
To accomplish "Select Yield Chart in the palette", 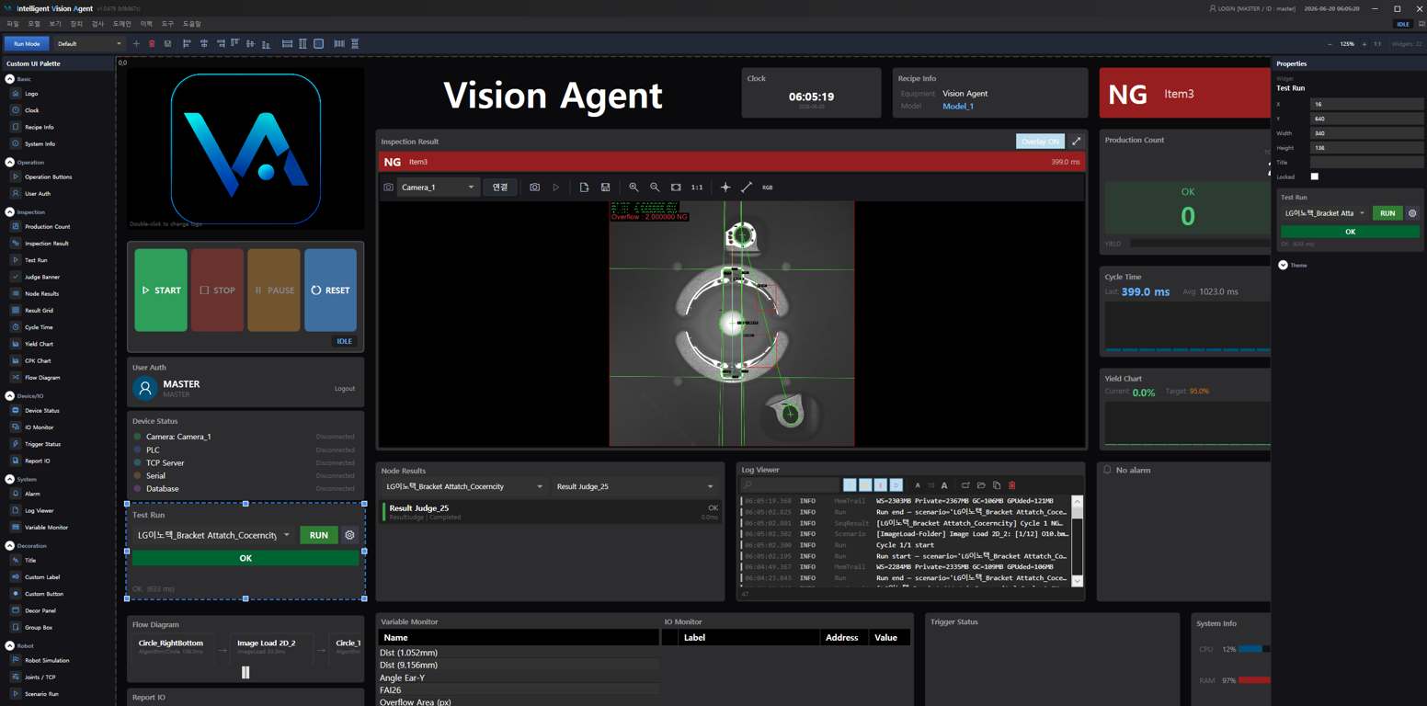I will [x=39, y=344].
